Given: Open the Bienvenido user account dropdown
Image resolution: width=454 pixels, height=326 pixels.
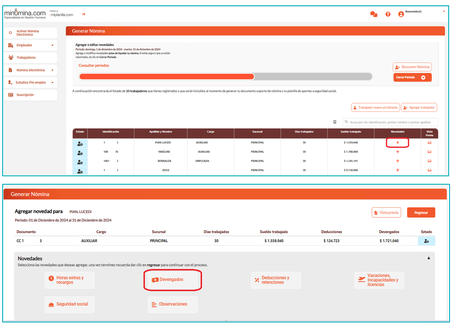Looking at the screenshot, I should [444, 12].
